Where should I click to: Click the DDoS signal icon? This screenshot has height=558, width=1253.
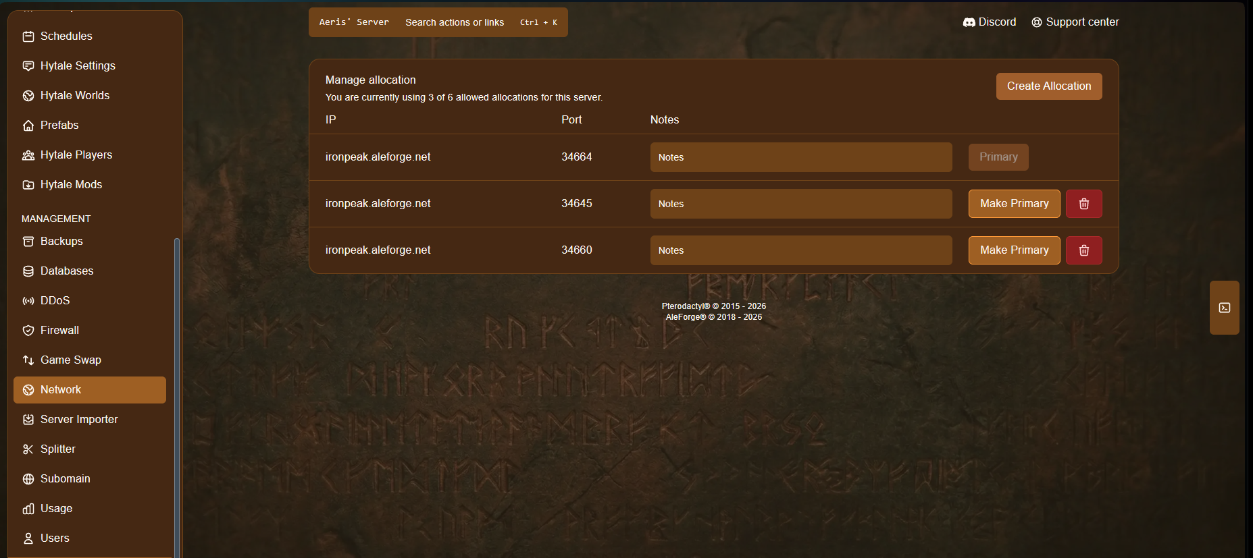[28, 301]
